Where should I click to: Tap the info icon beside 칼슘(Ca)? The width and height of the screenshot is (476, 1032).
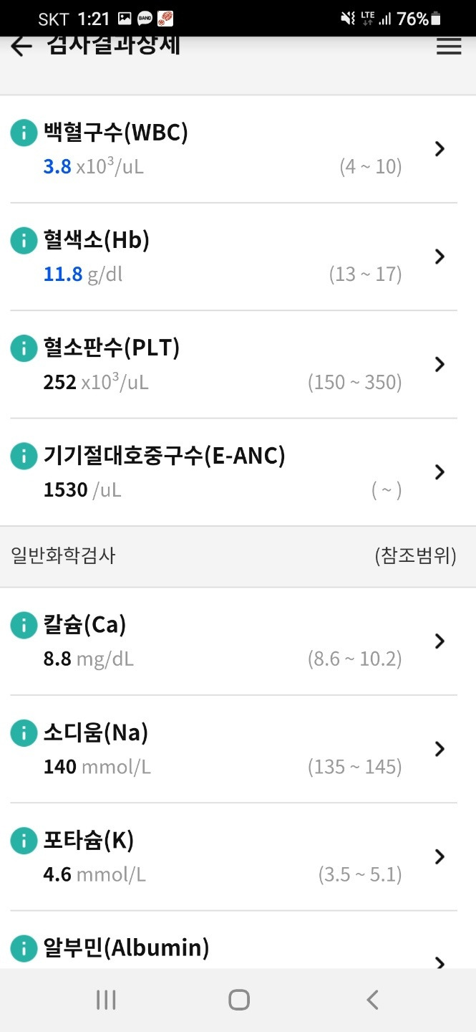point(24,624)
